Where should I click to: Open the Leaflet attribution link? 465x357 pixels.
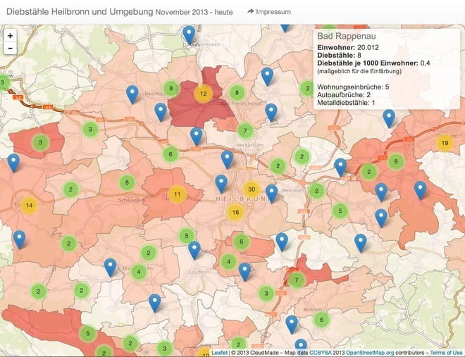point(219,353)
